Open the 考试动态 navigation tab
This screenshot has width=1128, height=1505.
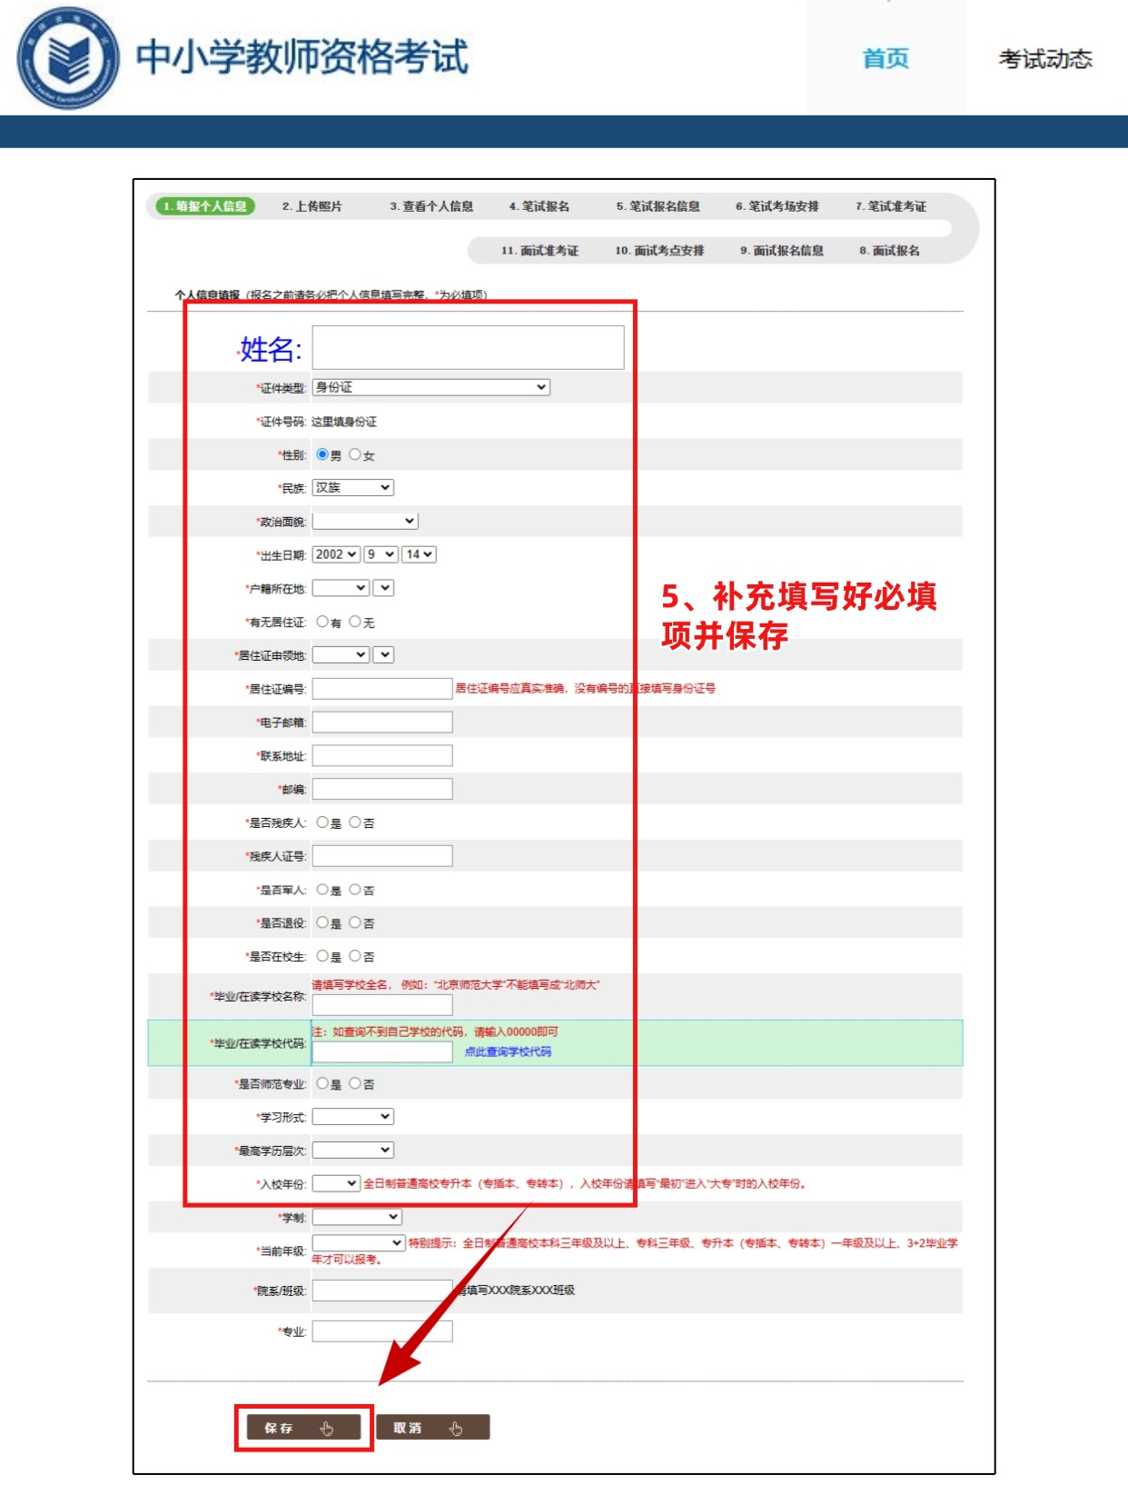[x=1045, y=59]
